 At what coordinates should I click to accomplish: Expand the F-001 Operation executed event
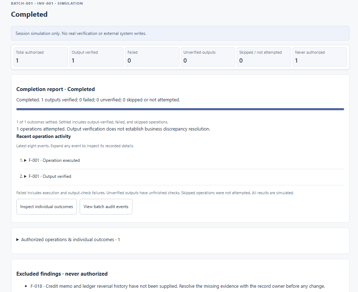pyautogui.click(x=52, y=160)
